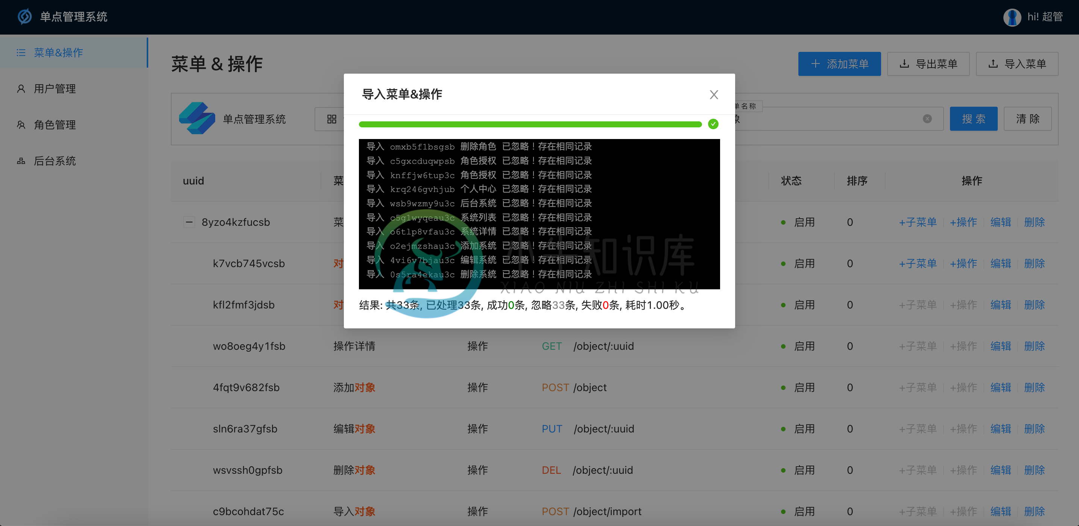1079x526 pixels.
Task: Click 删除 for sln6ra37gfsb row
Action: click(1034, 429)
